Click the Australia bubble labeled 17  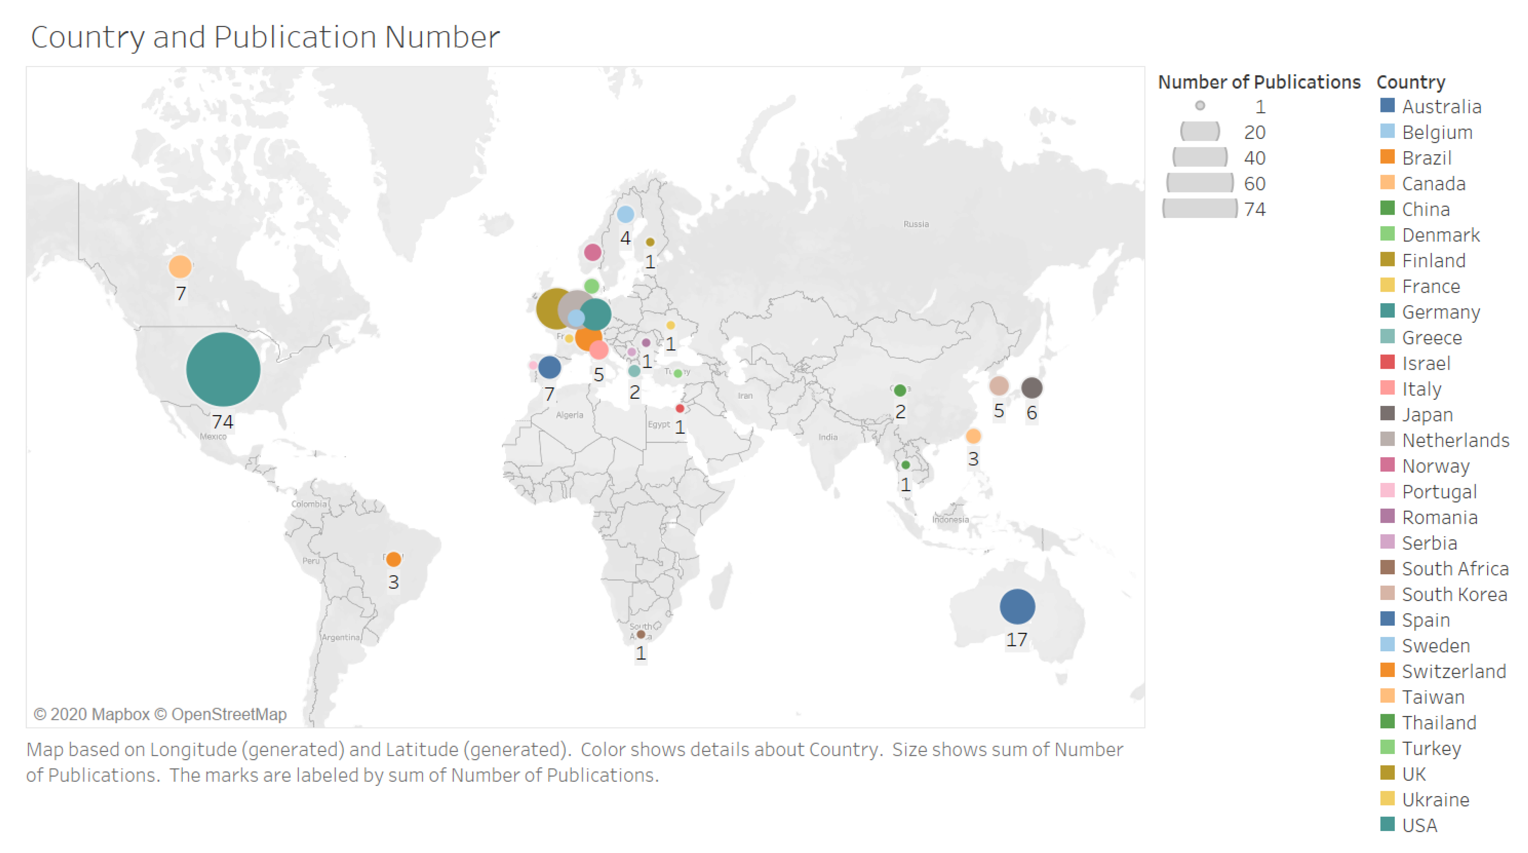pos(1017,606)
